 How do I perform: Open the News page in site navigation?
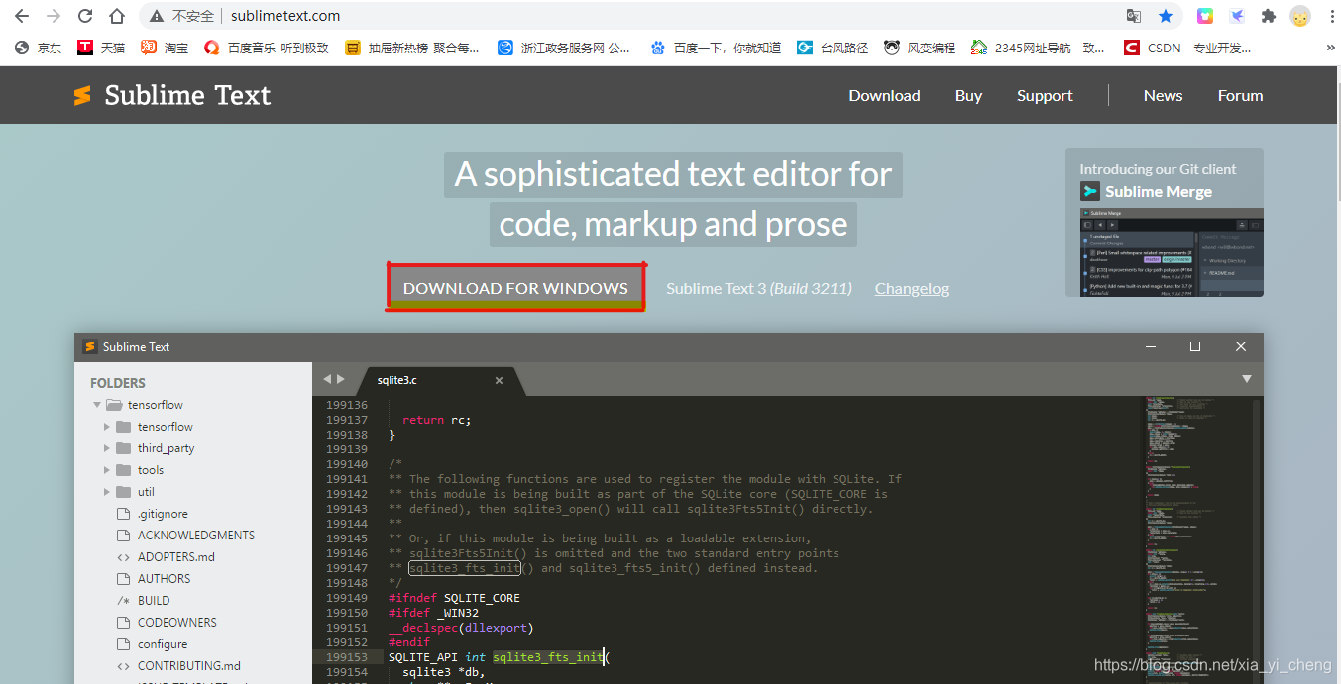(x=1163, y=95)
